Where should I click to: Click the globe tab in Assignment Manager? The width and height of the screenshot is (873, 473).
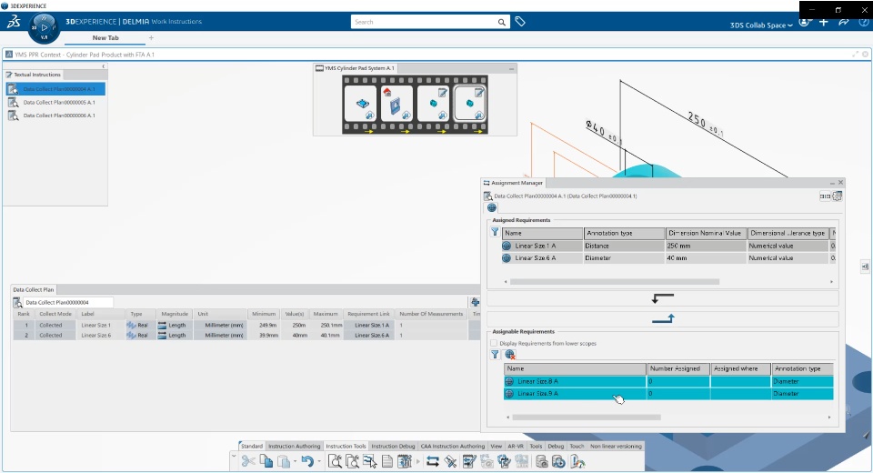(x=492, y=207)
